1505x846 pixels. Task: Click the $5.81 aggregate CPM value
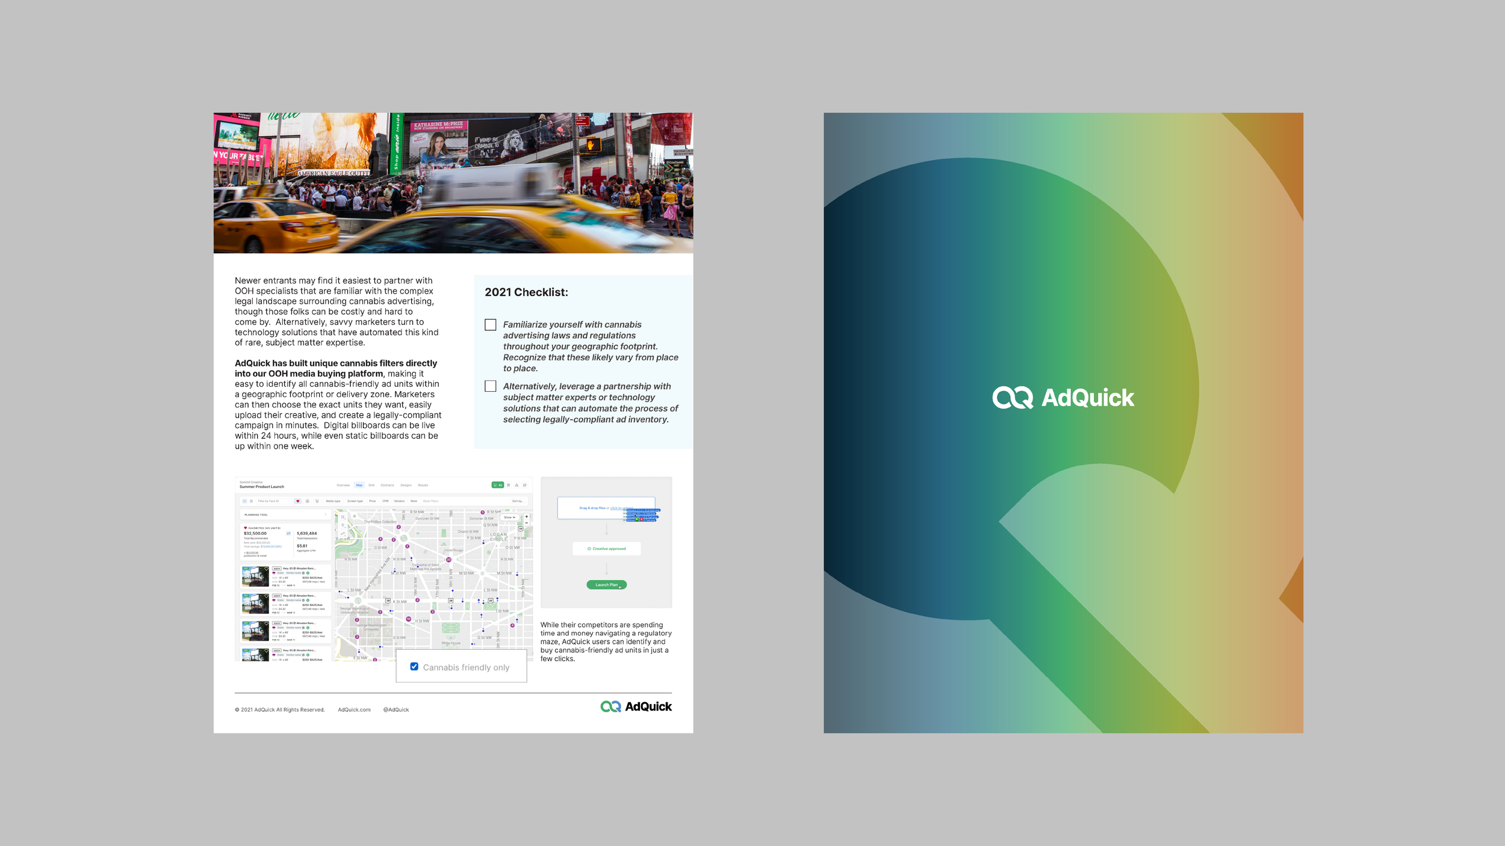pos(302,546)
